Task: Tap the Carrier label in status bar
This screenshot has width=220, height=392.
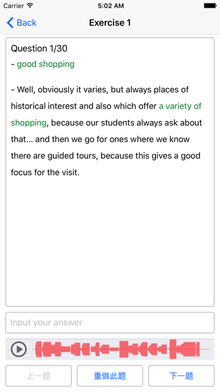Action: (13, 6)
